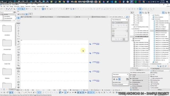The image size is (170, 96).
Task: Collapse the Sections folder in Navigator
Action: pyautogui.click(x=132, y=25)
